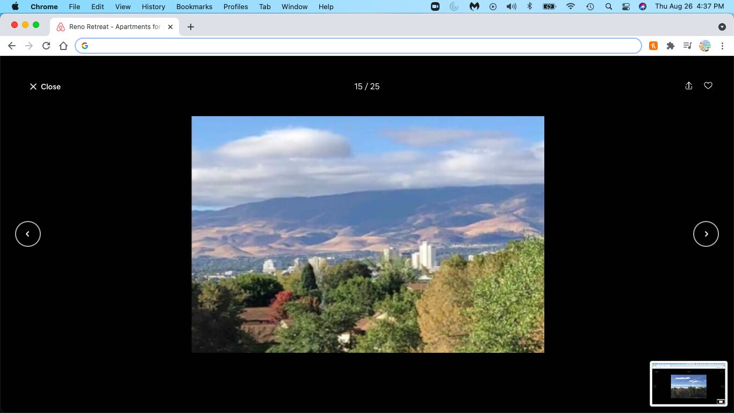This screenshot has height=413, width=734.
Task: Open the File menu
Action: (x=75, y=6)
